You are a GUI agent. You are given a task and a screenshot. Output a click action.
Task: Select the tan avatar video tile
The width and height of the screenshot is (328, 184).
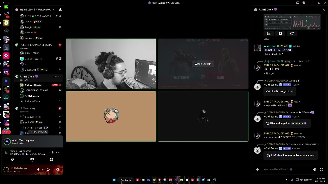point(111,116)
